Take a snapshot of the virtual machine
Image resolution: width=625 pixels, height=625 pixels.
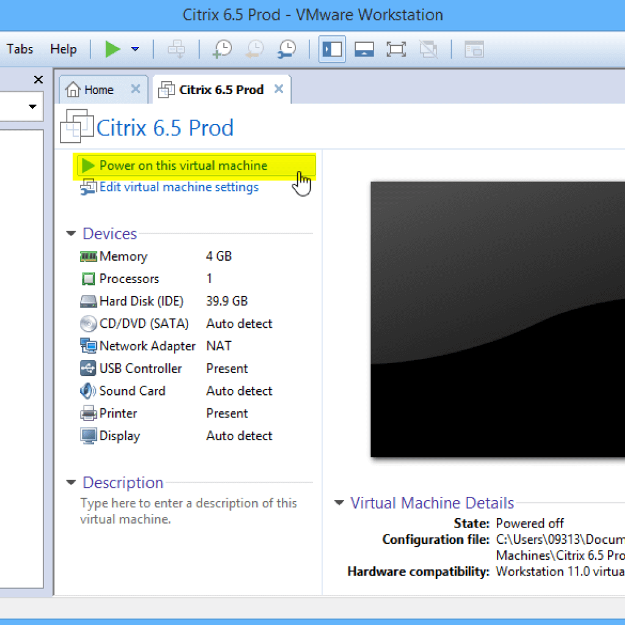tap(222, 49)
